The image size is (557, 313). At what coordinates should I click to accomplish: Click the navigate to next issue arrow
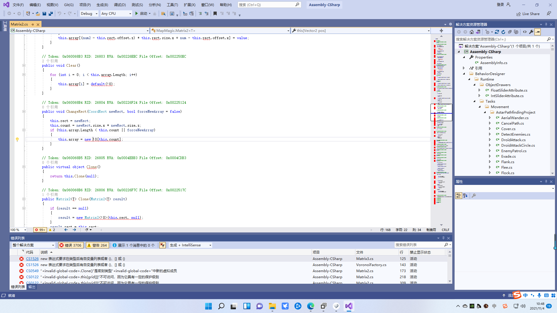click(74, 230)
